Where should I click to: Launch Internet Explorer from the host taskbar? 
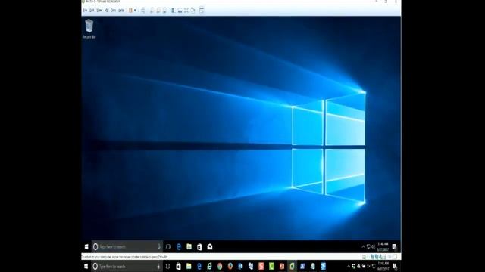point(209,267)
